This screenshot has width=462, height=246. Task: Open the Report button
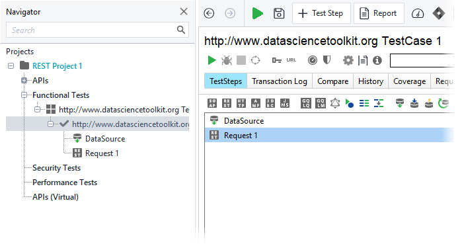[379, 13]
